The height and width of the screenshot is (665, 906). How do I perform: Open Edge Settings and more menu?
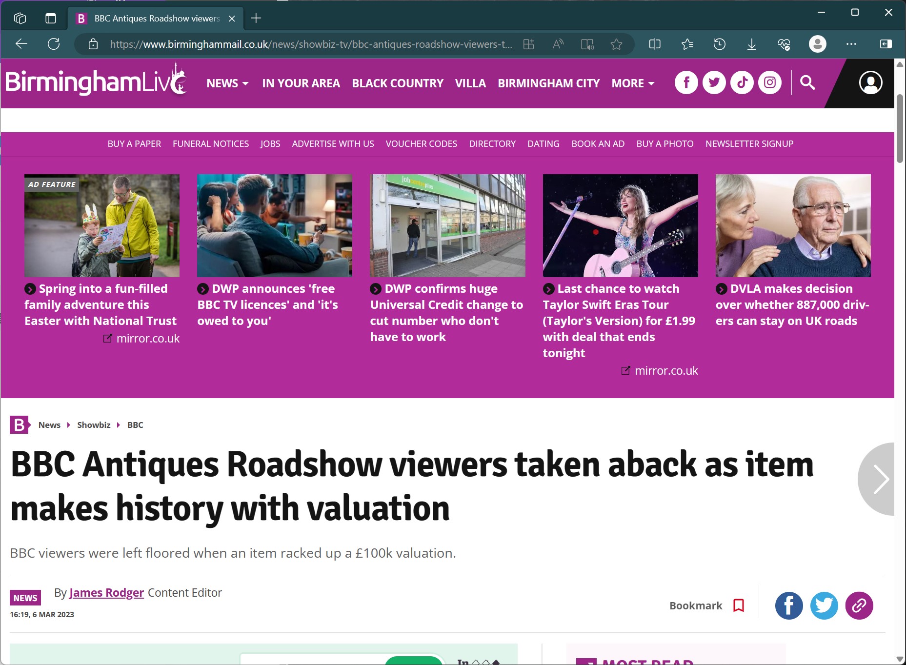point(851,44)
